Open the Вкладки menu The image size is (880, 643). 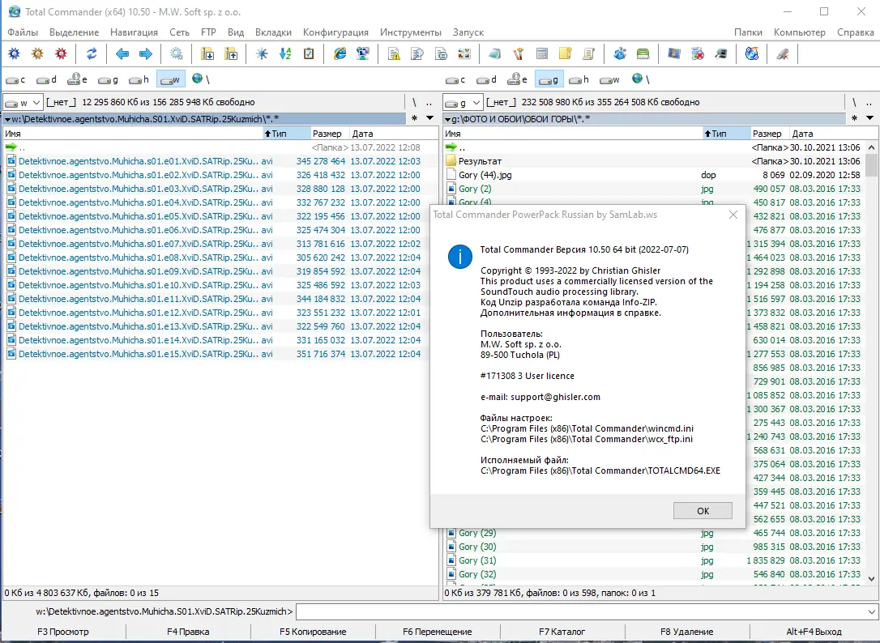click(273, 32)
